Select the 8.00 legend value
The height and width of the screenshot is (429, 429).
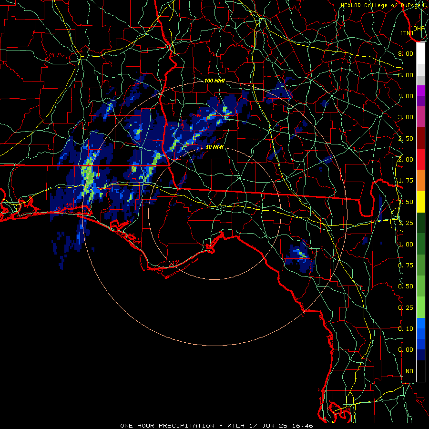[406, 53]
